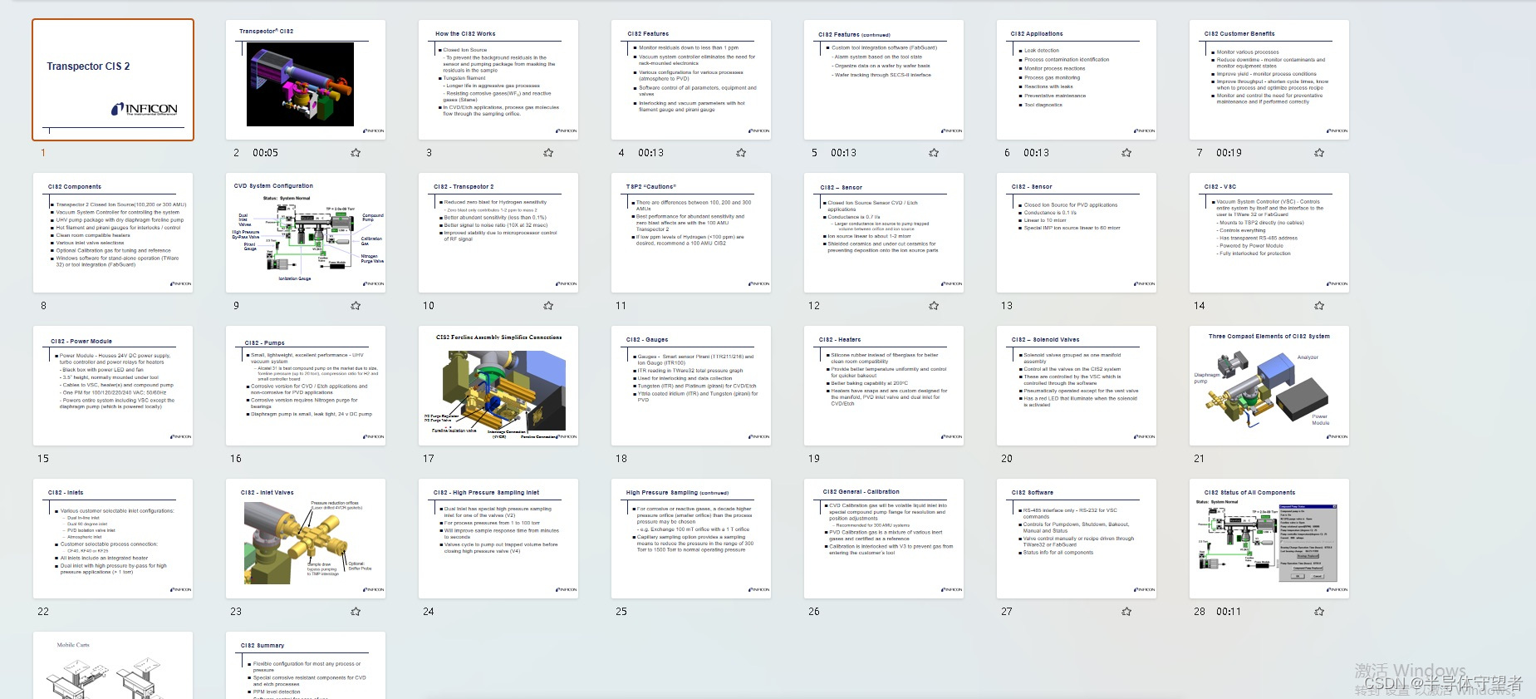1536x699 pixels.
Task: Click the transition star icon under slide 7
Action: pos(1319,153)
